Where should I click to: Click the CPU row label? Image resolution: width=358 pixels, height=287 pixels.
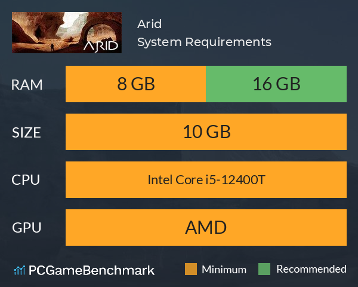tap(26, 180)
